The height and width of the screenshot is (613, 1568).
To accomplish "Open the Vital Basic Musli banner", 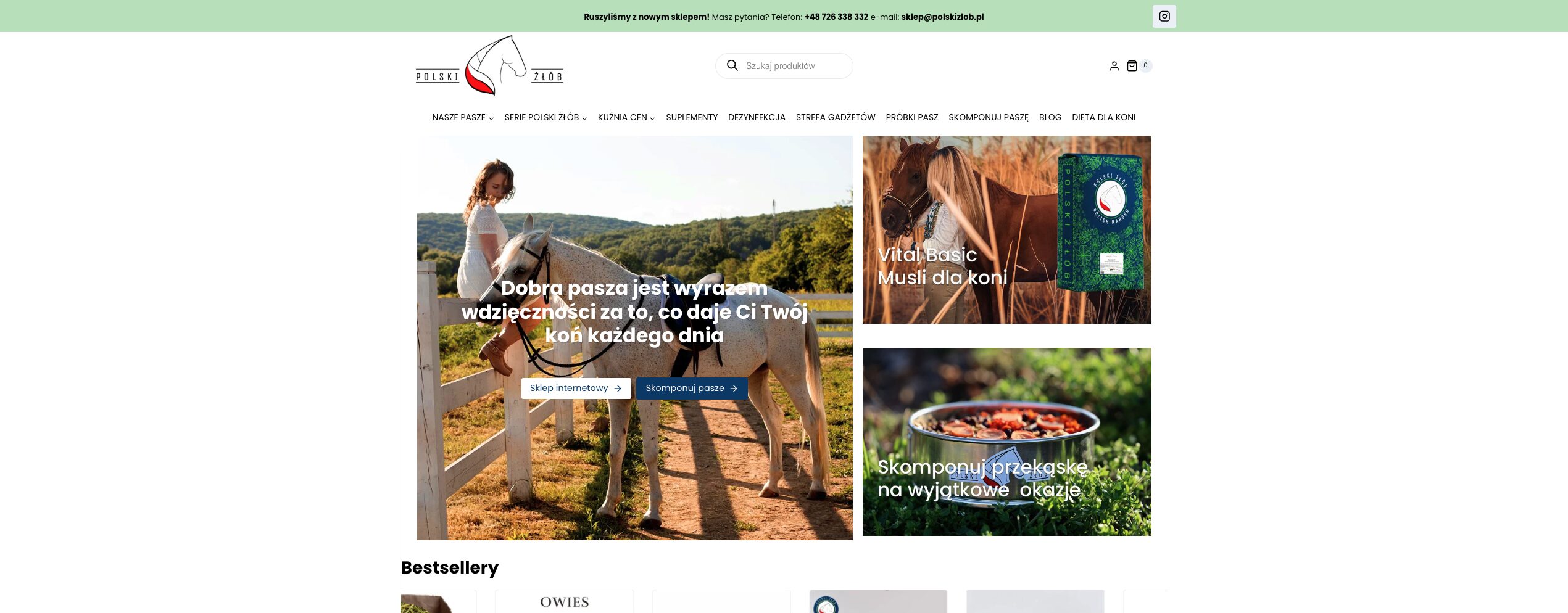I will [1006, 229].
